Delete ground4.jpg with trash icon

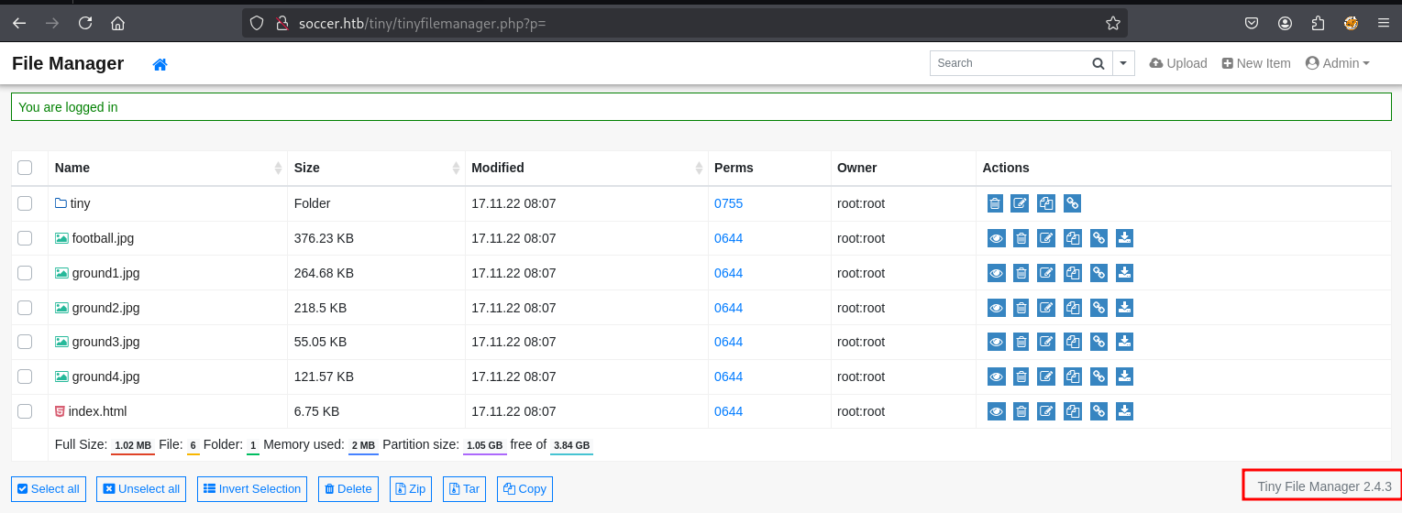click(1021, 377)
